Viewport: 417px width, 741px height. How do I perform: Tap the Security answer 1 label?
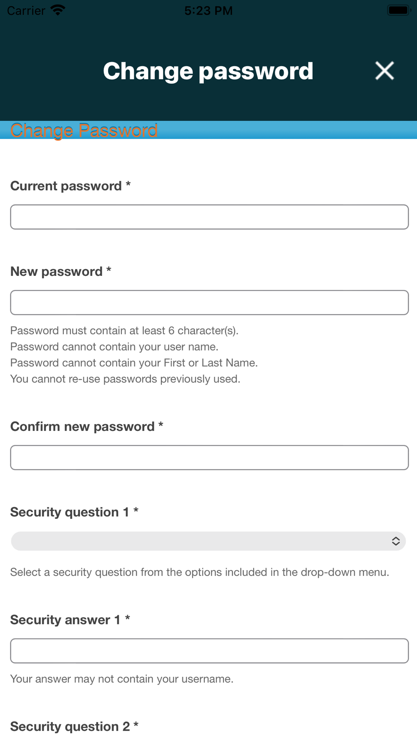[x=70, y=620]
